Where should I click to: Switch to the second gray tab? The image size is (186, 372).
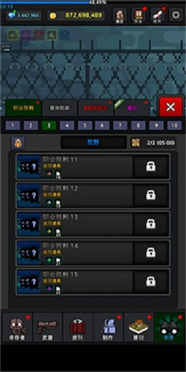pos(60,108)
